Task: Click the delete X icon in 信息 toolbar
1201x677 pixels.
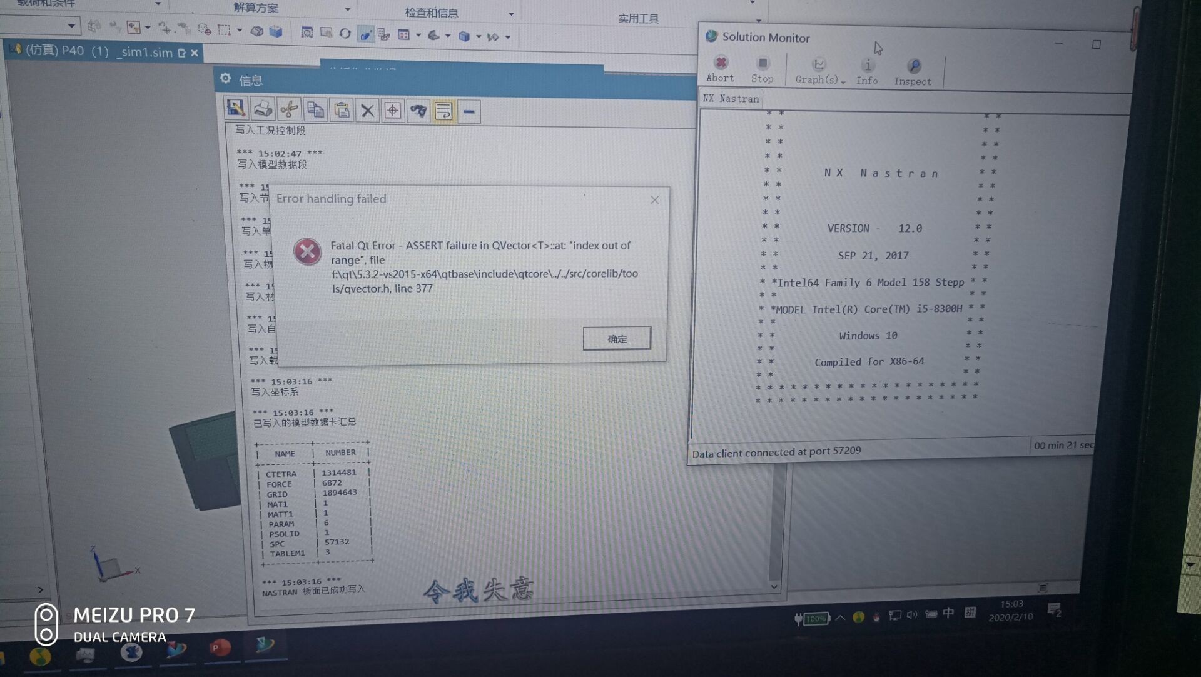Action: (367, 111)
